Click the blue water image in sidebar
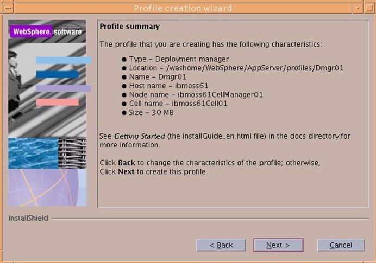This screenshot has height=263, width=376. 33,153
